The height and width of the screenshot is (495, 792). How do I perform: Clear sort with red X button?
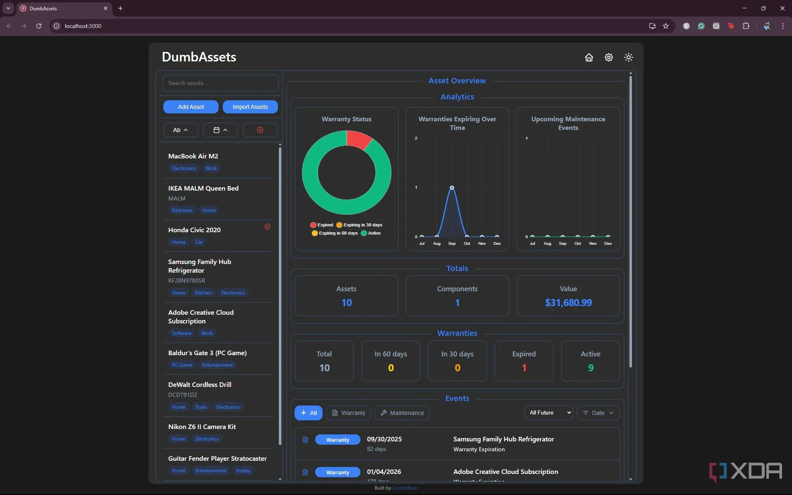(260, 130)
